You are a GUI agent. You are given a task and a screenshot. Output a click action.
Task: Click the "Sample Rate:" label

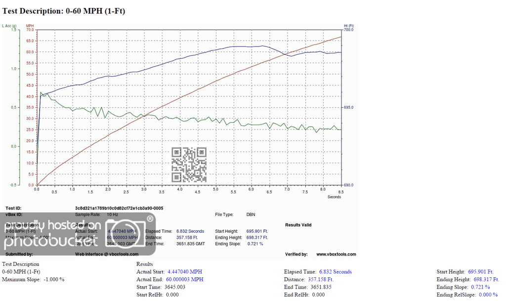tap(88, 215)
